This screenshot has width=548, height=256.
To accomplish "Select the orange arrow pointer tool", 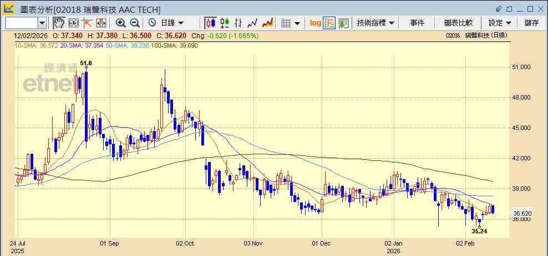I will tap(87, 23).
